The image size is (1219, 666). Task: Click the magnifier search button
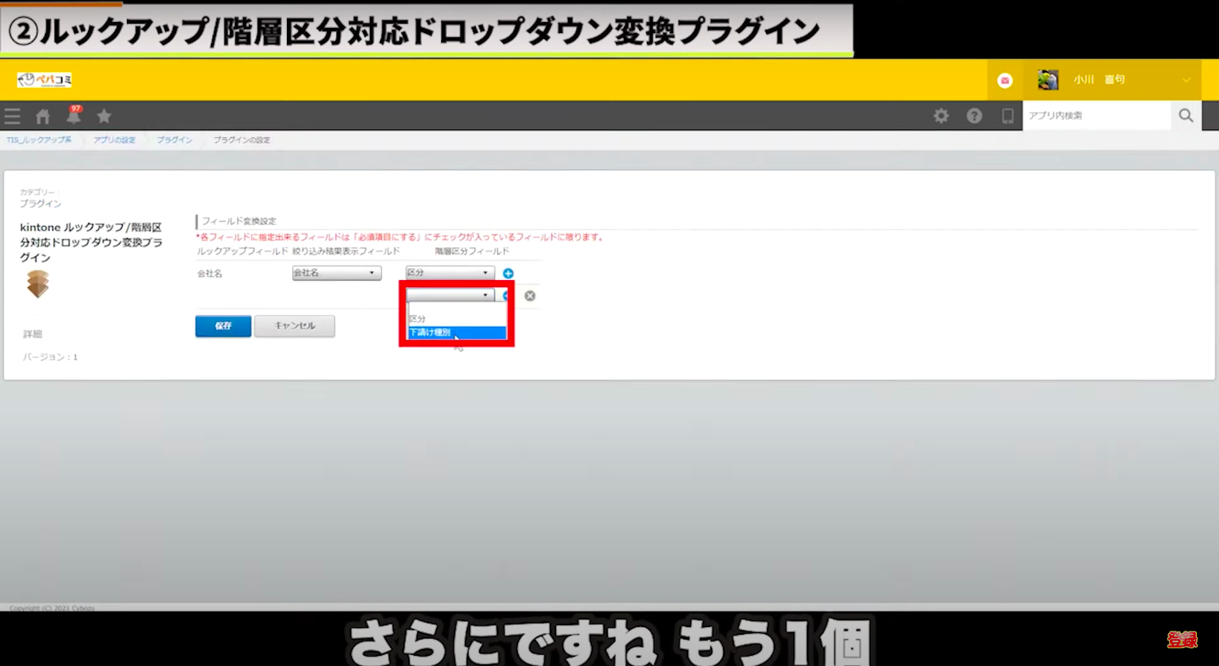click(x=1186, y=116)
